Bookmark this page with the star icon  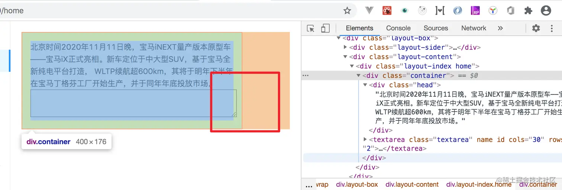coord(347,11)
